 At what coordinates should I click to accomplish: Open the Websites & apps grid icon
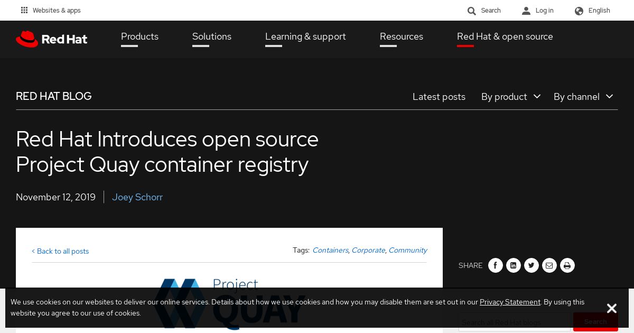[x=24, y=10]
